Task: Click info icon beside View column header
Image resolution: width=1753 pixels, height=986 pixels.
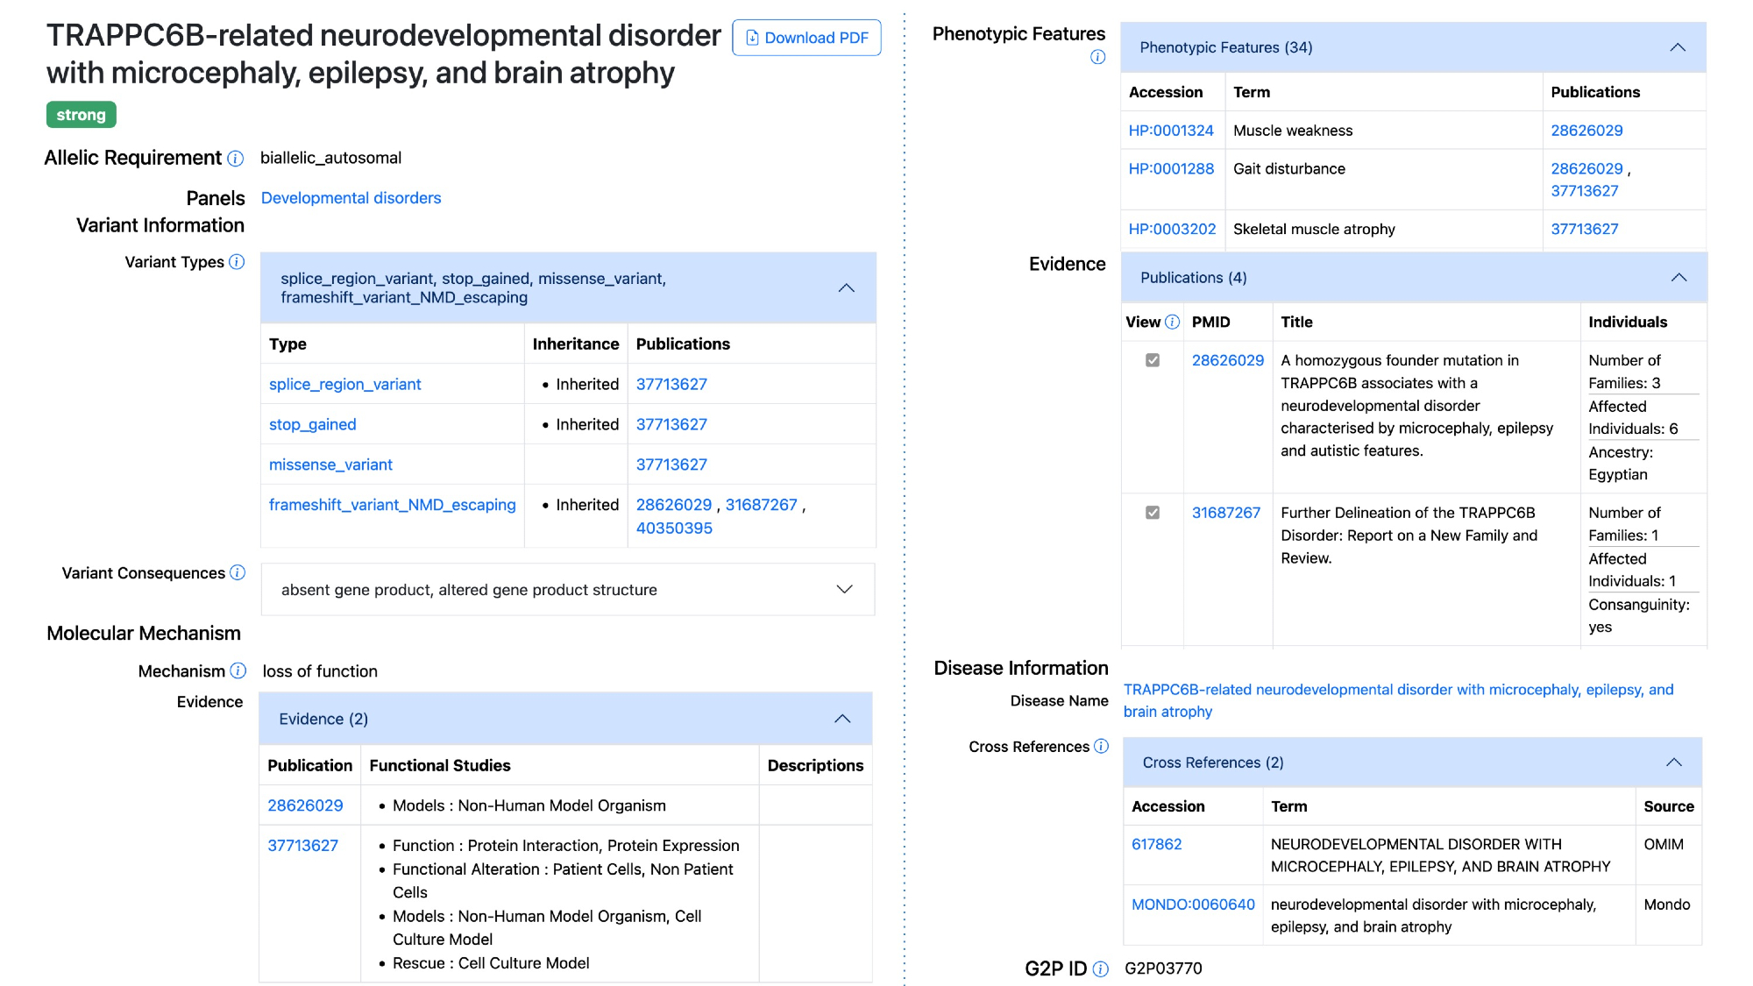Action: (x=1172, y=322)
